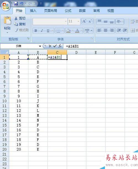This screenshot has width=138, height=169.
Task: Save the workbook via Quick Access icon
Action: 16,4
